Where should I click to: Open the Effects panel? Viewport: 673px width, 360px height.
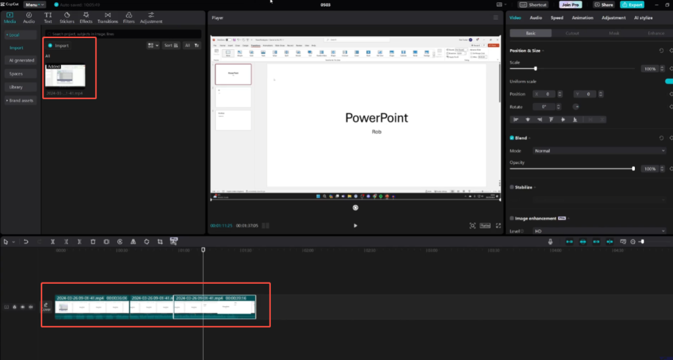pyautogui.click(x=86, y=18)
